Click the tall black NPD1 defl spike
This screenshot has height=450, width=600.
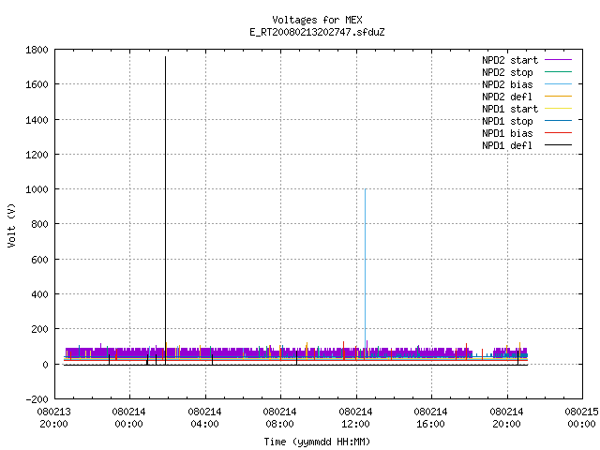(x=165, y=210)
